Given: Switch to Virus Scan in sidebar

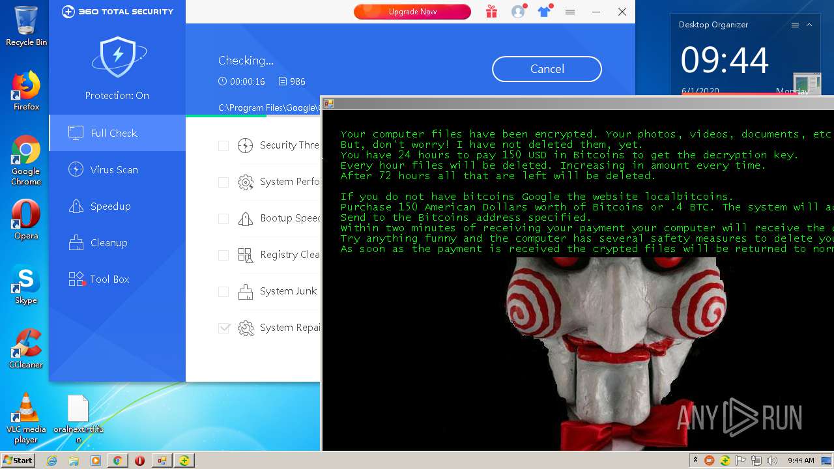Looking at the screenshot, I should point(117,169).
